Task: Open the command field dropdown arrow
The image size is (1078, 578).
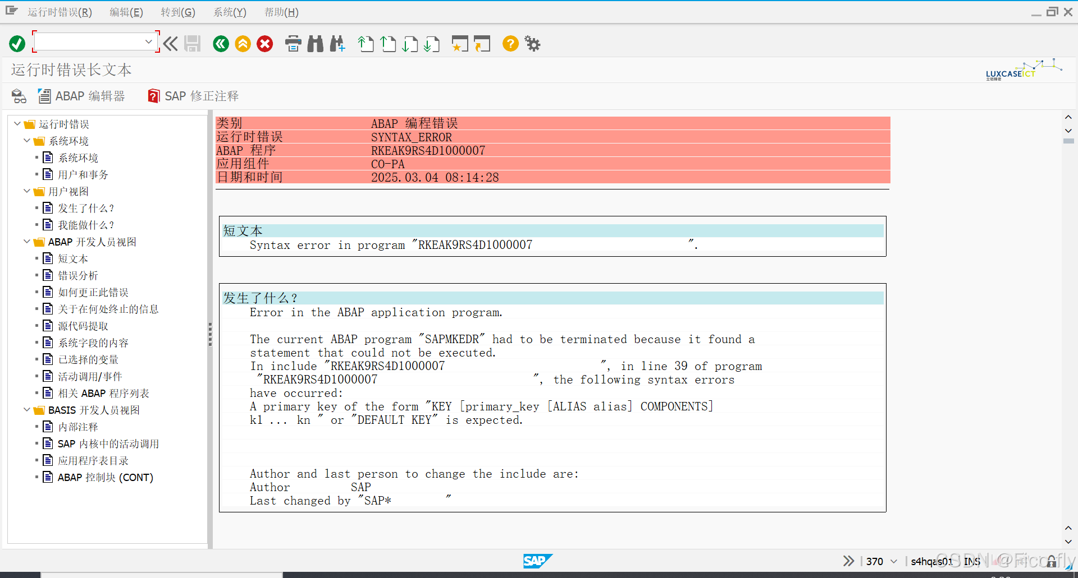Action: 148,41
